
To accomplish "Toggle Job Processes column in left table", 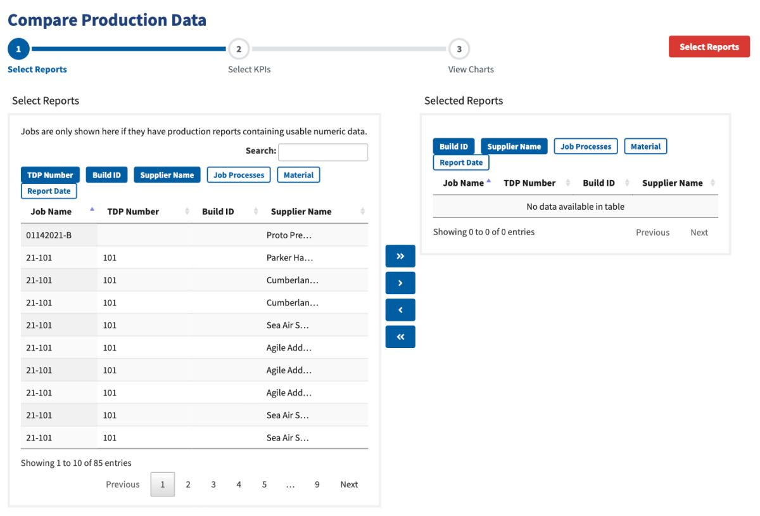I will [239, 175].
